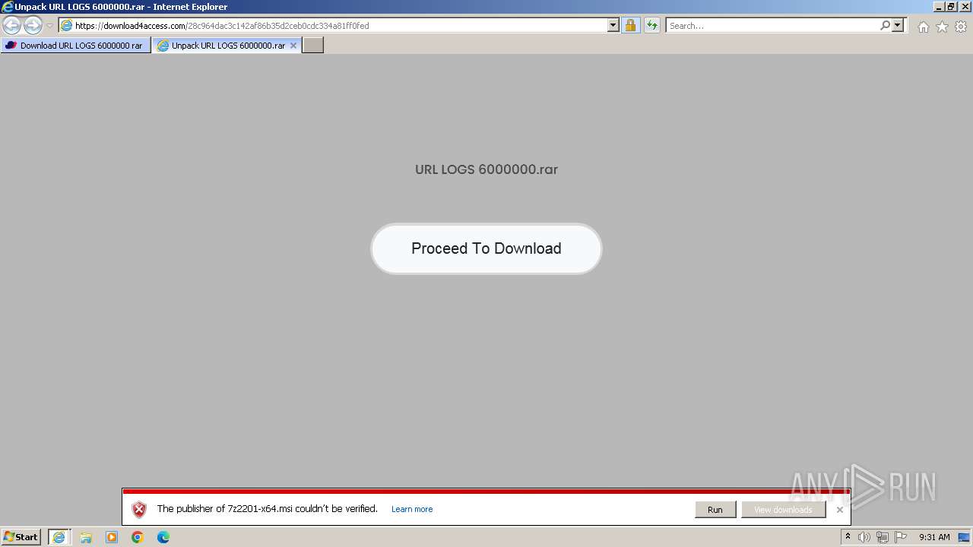Viewport: 973px width, 547px height.
Task: Click the address bar URL field
Action: click(x=333, y=25)
